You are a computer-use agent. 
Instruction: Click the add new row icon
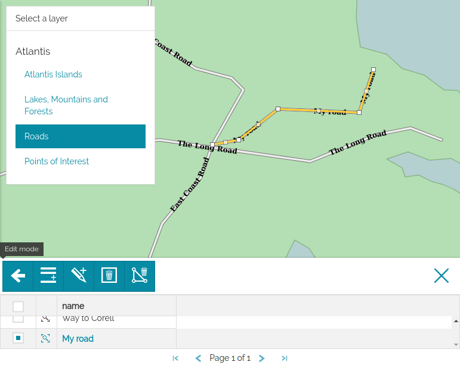48,276
